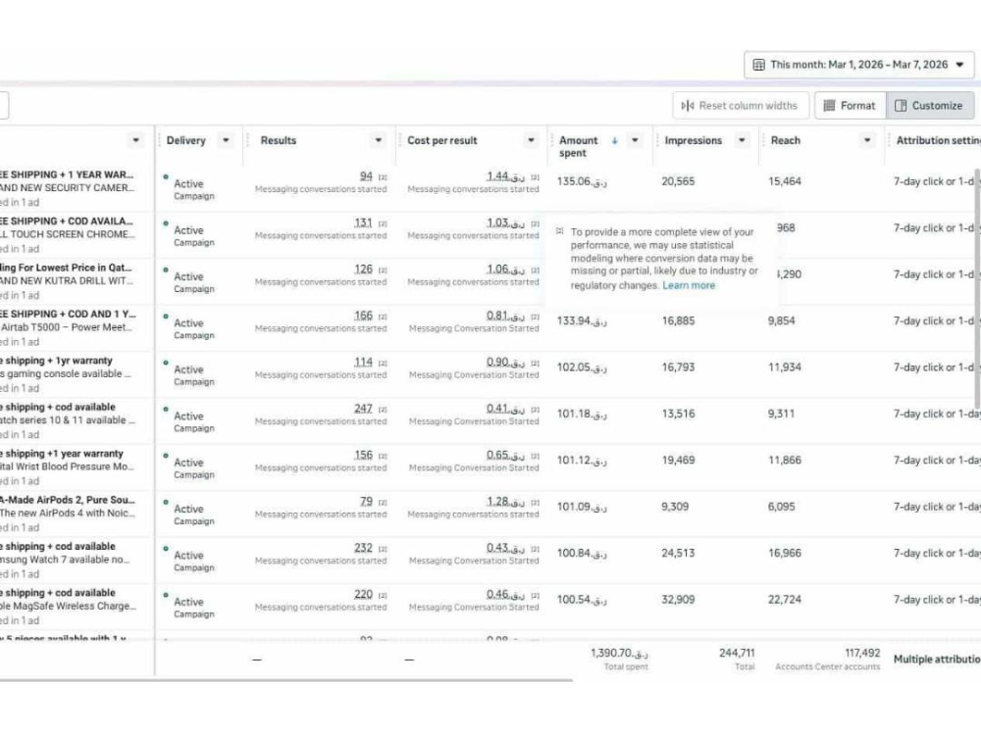Viewport: 981px width, 735px height.
Task: Open the Reach column dropdown arrow
Action: pos(866,140)
